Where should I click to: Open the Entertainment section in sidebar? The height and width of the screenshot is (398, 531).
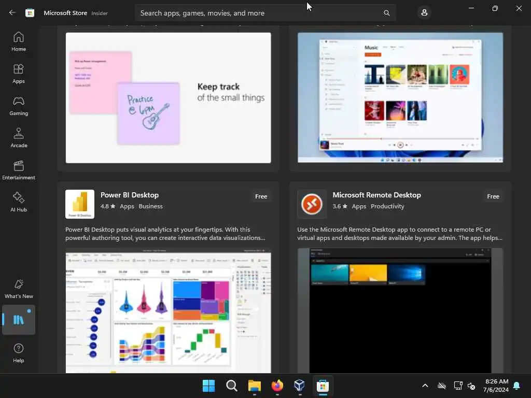[x=19, y=170]
